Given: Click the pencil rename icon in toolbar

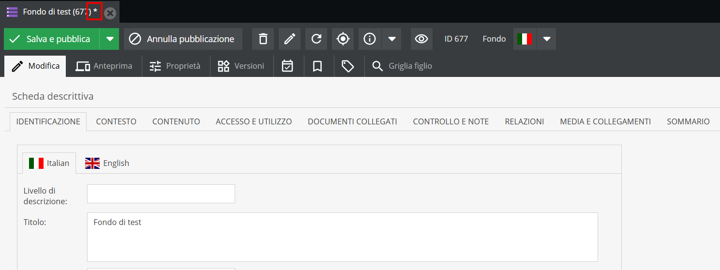Looking at the screenshot, I should tap(289, 39).
